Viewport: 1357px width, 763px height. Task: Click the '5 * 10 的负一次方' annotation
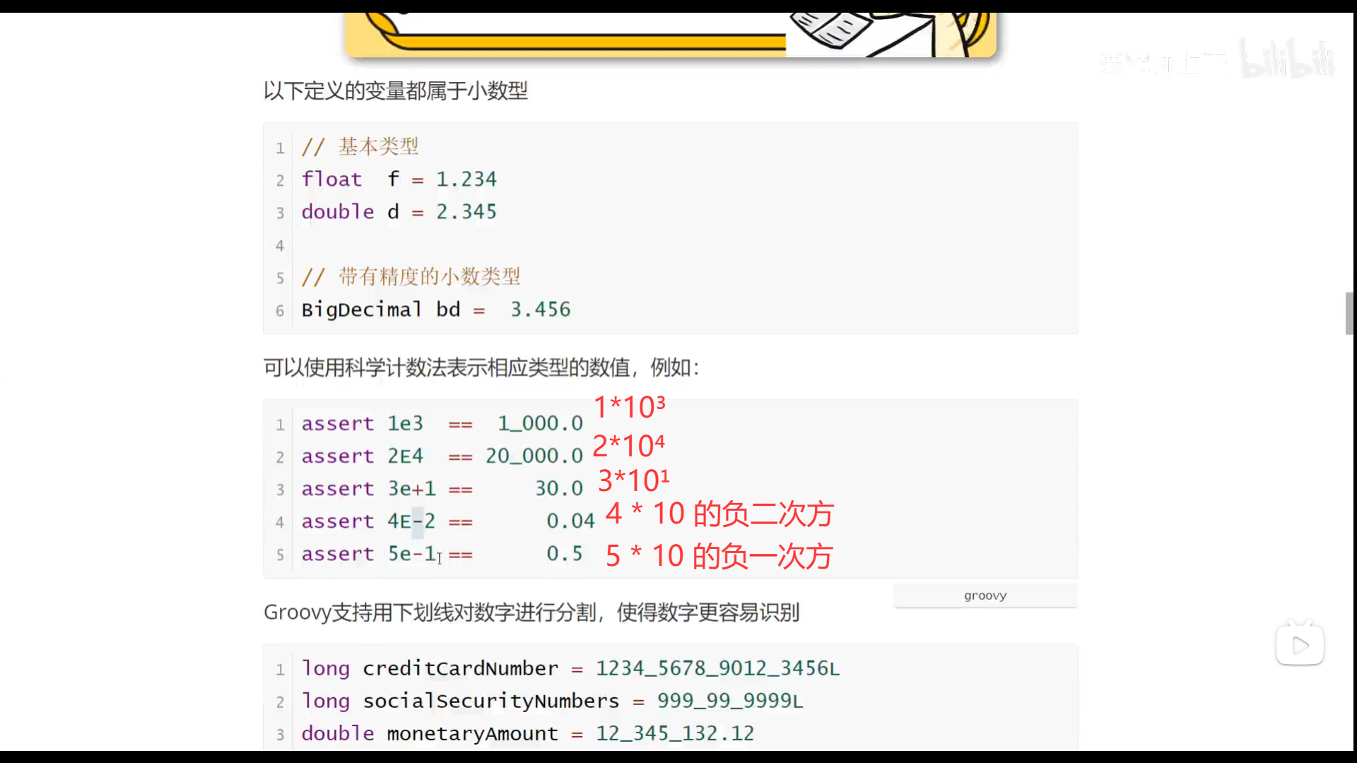pyautogui.click(x=719, y=556)
